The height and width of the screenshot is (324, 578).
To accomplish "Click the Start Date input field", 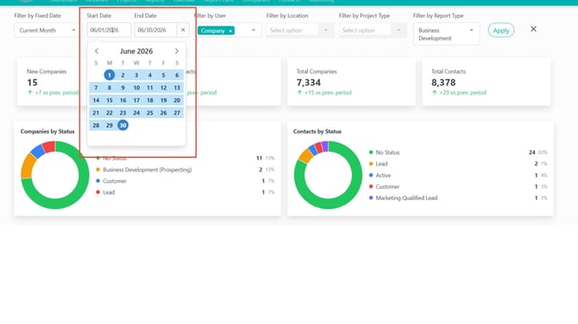I will 109,30.
